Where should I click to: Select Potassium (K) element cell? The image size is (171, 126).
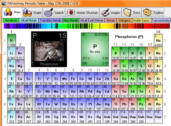click(12, 79)
